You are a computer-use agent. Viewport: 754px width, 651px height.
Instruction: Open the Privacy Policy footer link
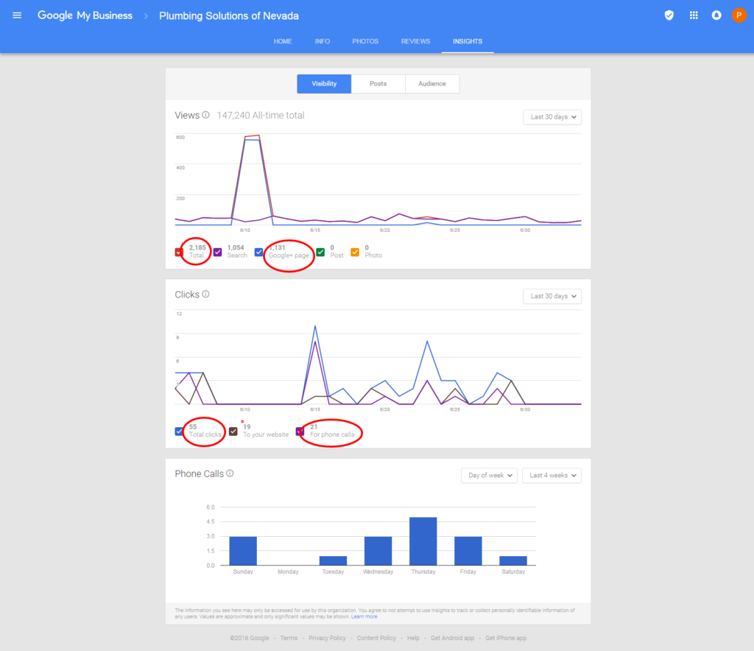click(327, 638)
